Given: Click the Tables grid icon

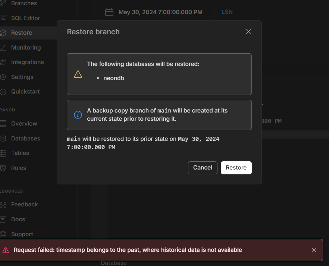Looking at the screenshot, I should tap(3, 153).
